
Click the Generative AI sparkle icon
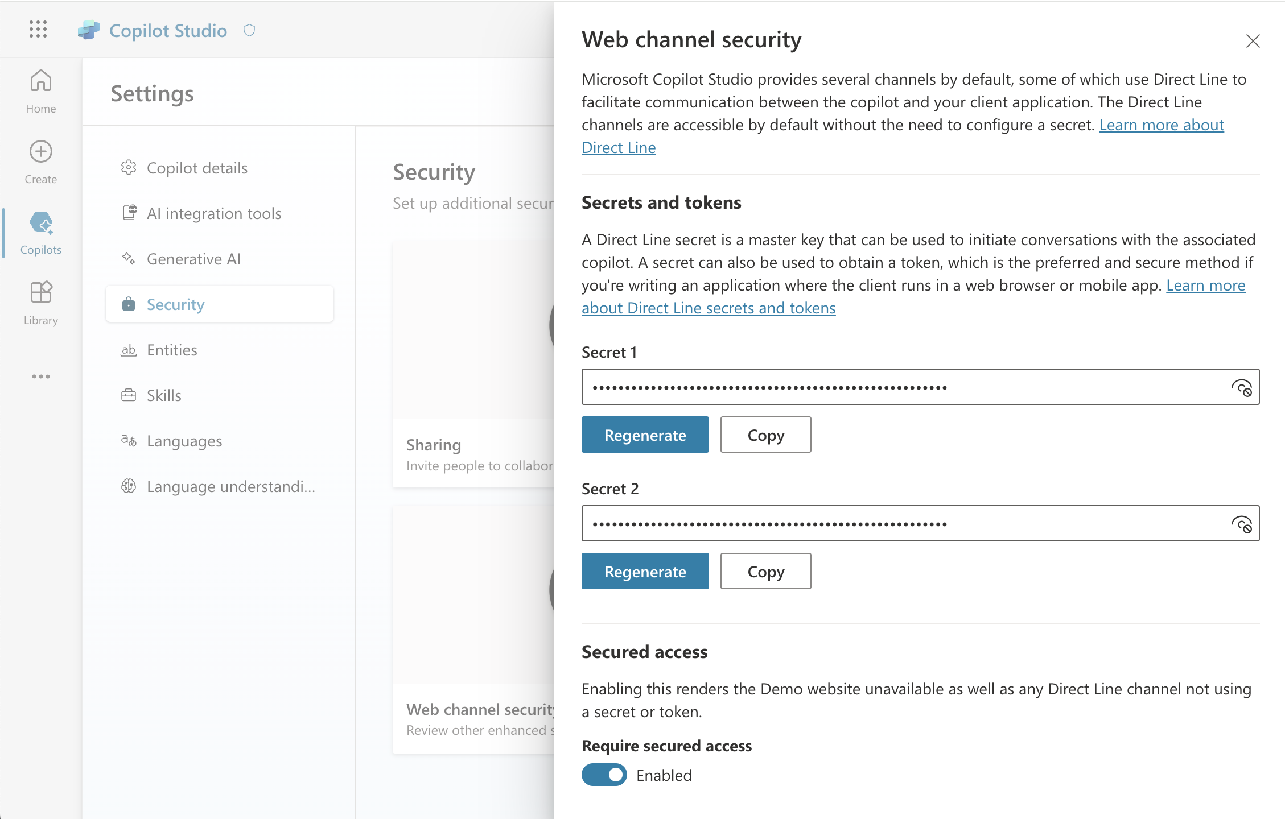point(129,258)
